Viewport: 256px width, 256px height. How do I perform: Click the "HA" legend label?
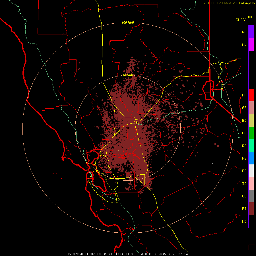point(244,95)
